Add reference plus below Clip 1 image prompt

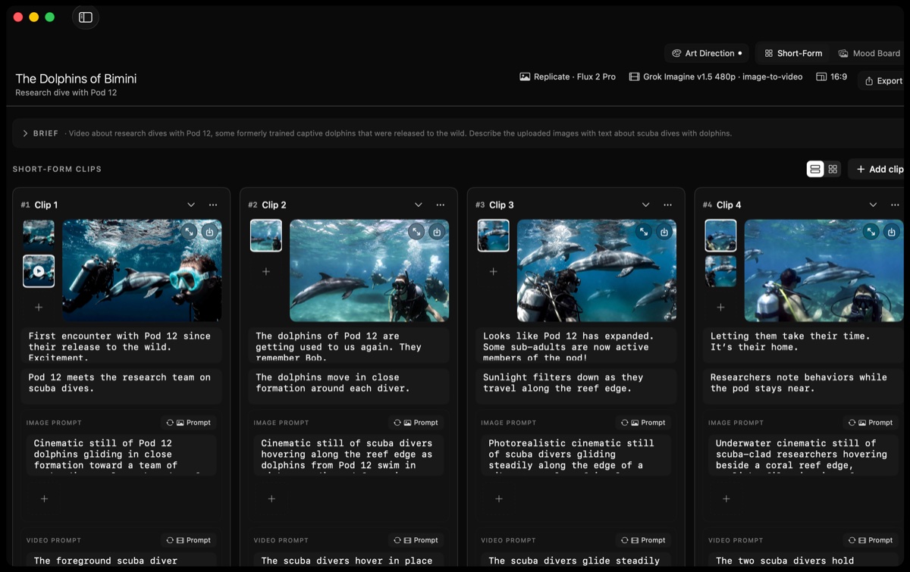click(x=44, y=499)
